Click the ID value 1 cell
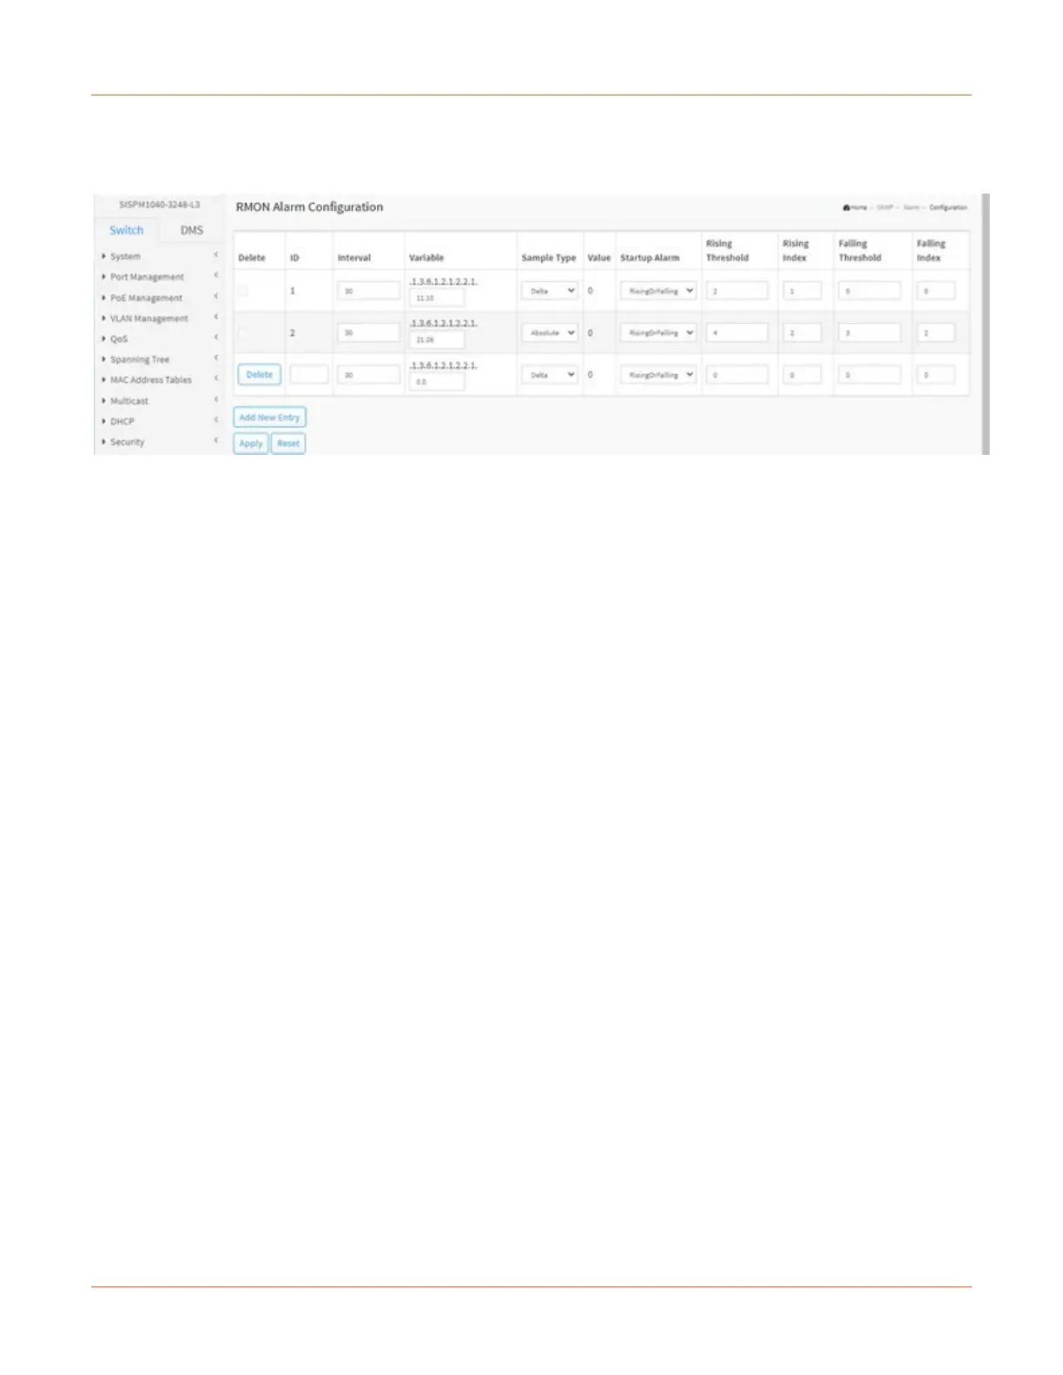Image resolution: width=1063 pixels, height=1375 pixels. pos(293,291)
